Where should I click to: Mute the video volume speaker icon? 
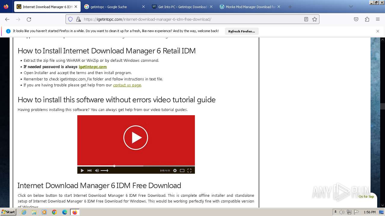tap(97, 170)
